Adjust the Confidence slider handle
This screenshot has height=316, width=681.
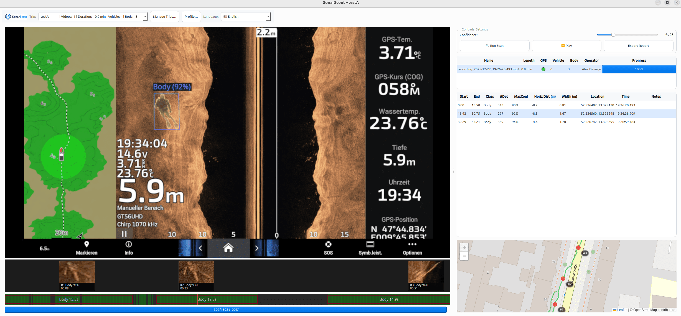coord(613,35)
